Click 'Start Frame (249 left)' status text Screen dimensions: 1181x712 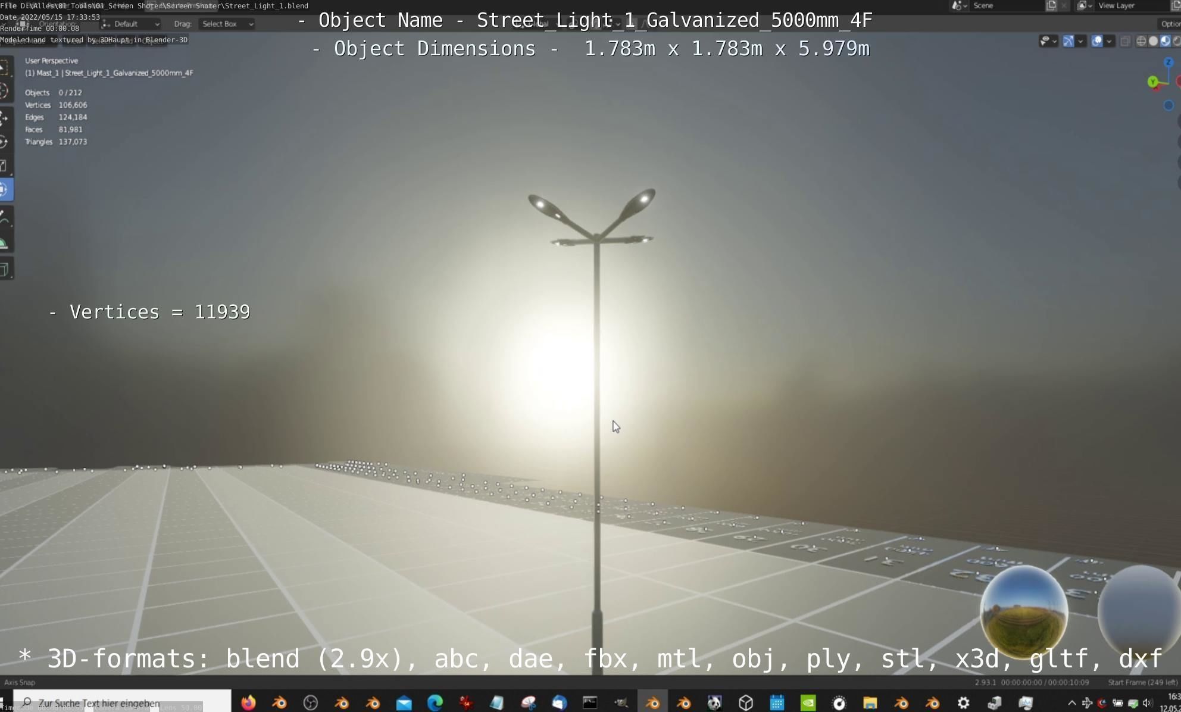coord(1142,682)
